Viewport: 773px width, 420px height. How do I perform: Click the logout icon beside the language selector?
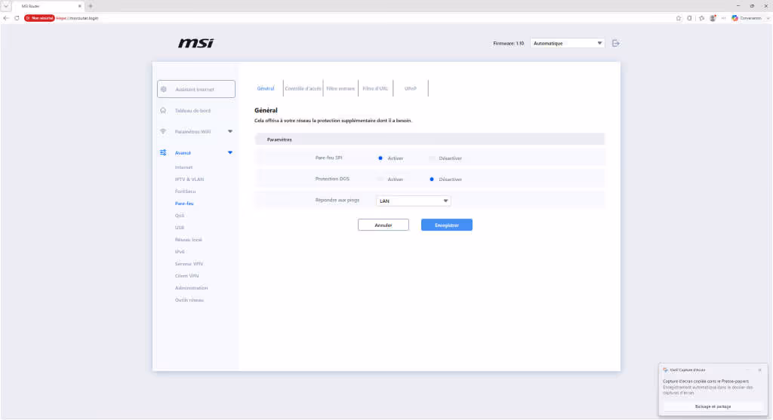tap(616, 43)
